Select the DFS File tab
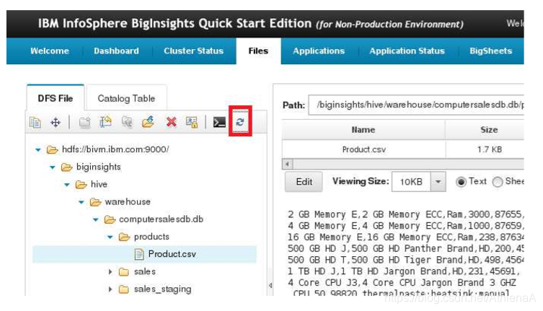Screen dimensions: 543x311 tap(56, 98)
